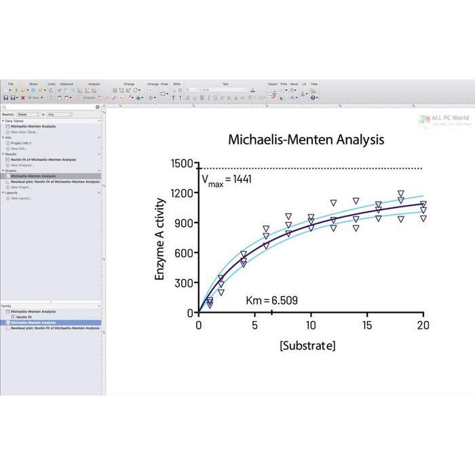
Task: Collapse the Data Tables section
Action: pyautogui.click(x=3, y=121)
